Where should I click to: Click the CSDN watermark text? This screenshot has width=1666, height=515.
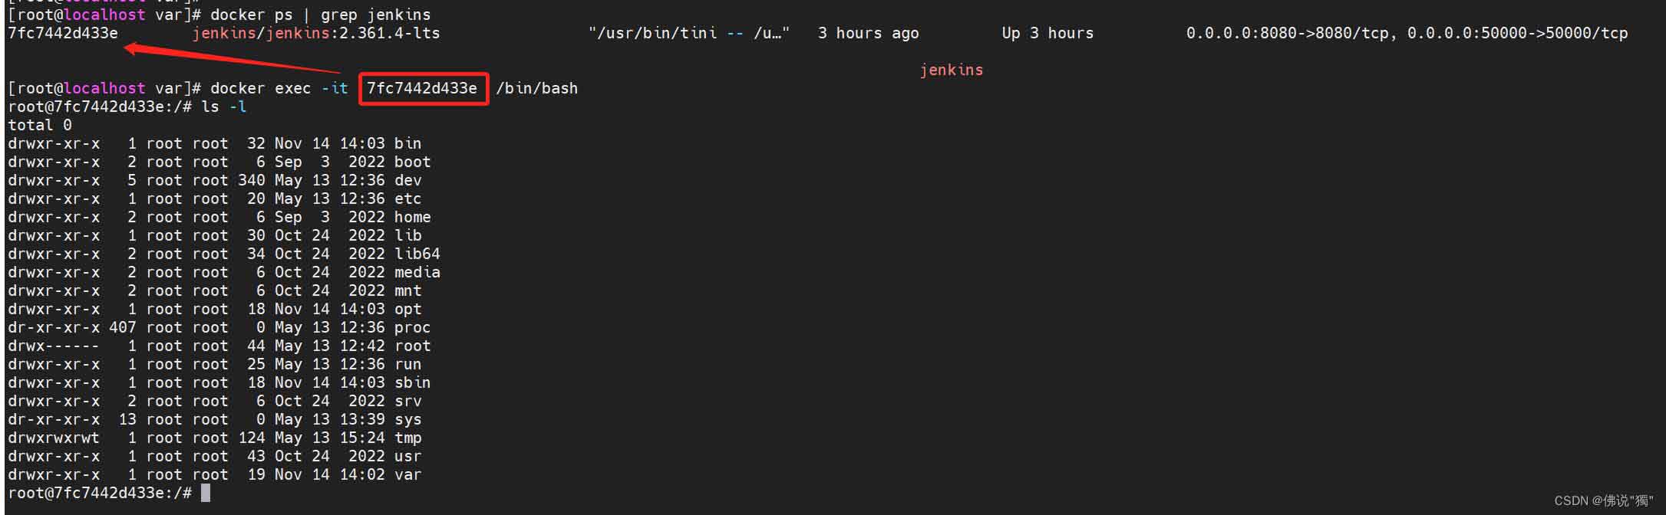(1604, 500)
